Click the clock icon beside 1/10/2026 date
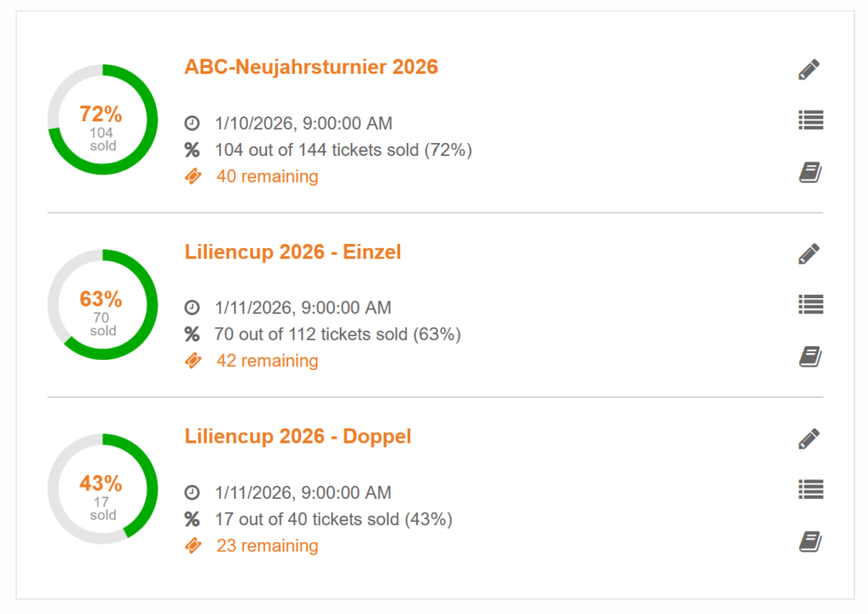Viewport: 868px width, 614px height. coord(192,124)
